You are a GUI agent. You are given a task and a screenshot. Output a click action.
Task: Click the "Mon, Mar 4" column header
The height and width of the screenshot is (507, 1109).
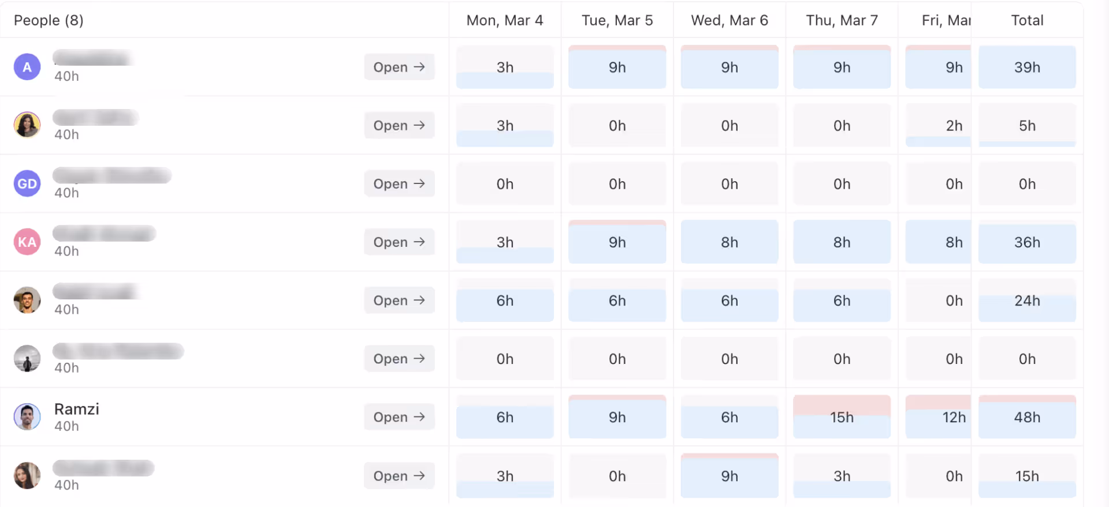pos(505,20)
